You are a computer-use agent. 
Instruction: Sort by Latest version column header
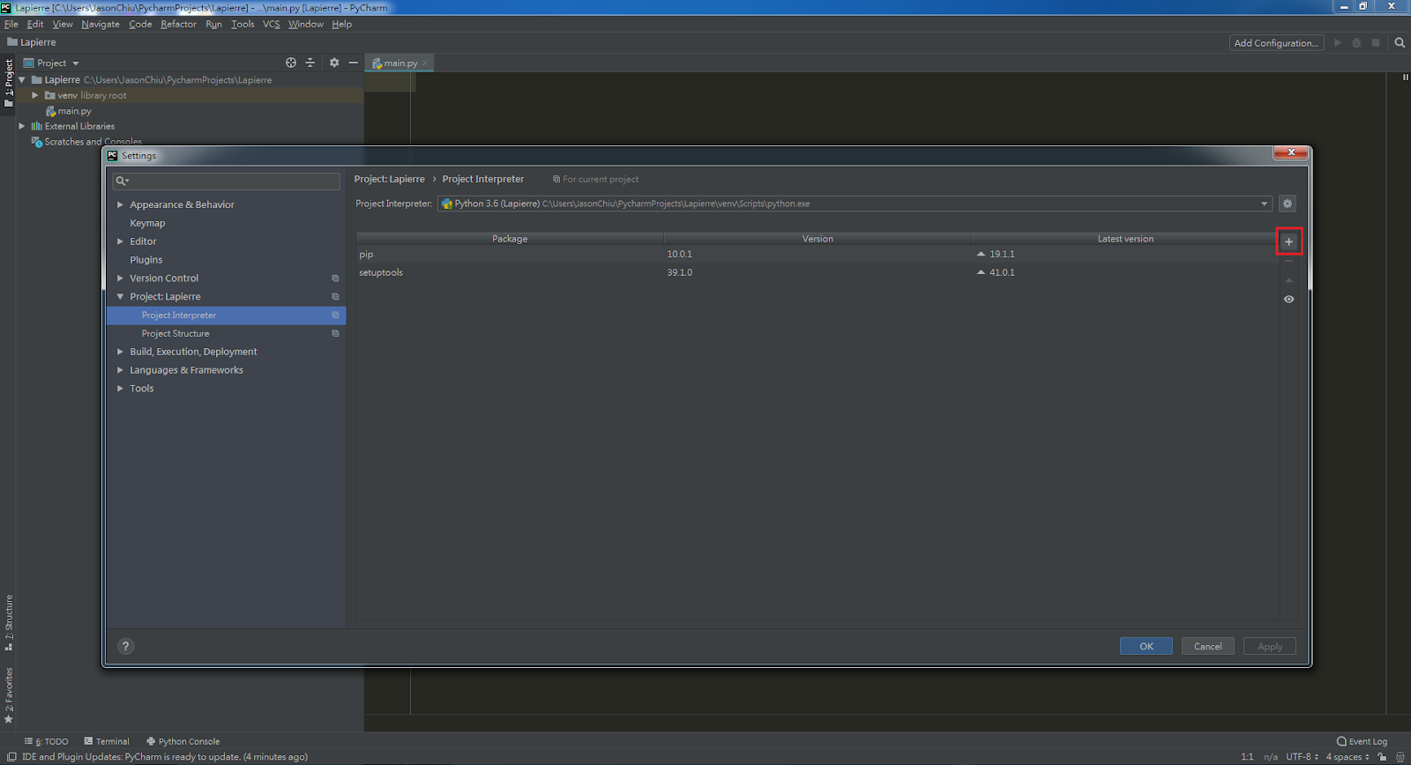(1125, 239)
